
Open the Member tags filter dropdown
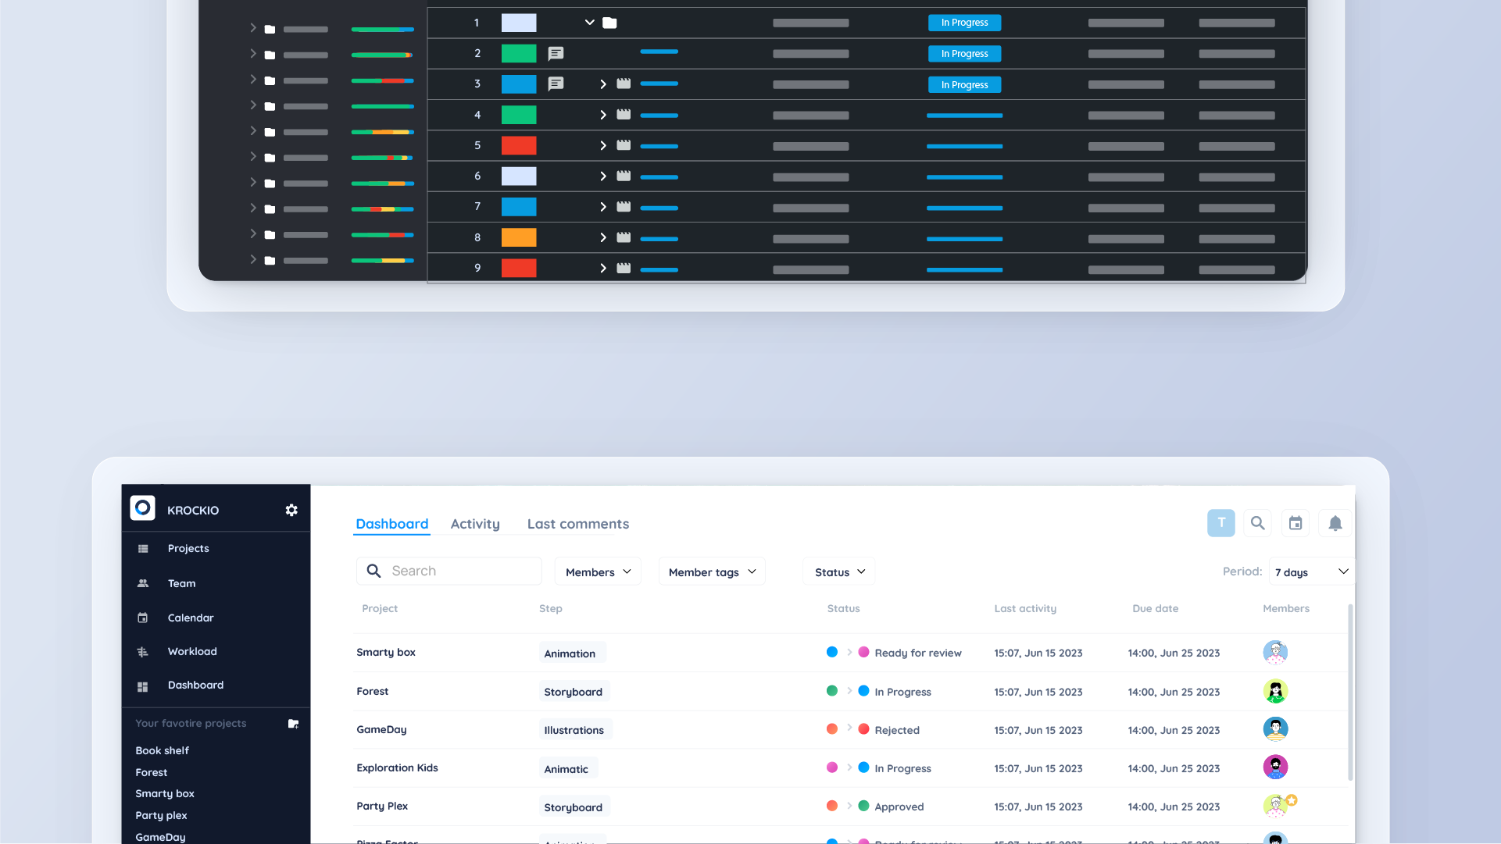(x=712, y=572)
